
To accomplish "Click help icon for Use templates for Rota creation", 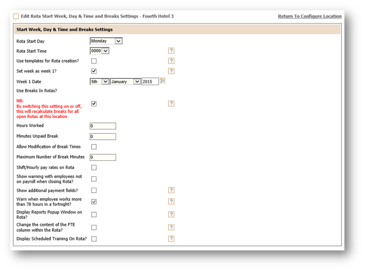I will tap(171, 61).
